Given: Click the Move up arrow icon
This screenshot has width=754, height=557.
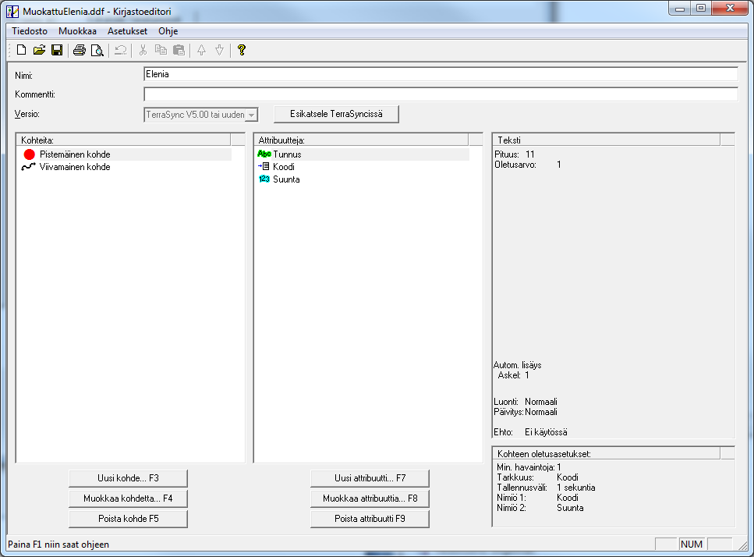Looking at the screenshot, I should tap(201, 50).
